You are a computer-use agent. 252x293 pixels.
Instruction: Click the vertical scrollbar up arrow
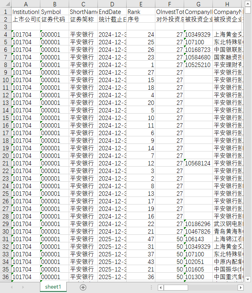coord(248,4)
